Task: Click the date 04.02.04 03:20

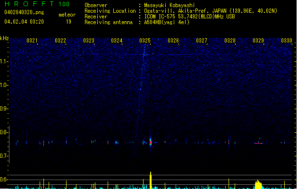Action: (x=24, y=22)
